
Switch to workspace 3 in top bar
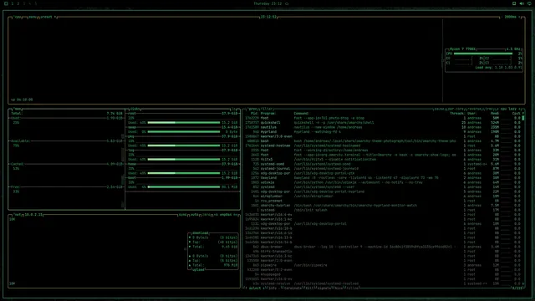(24, 3)
